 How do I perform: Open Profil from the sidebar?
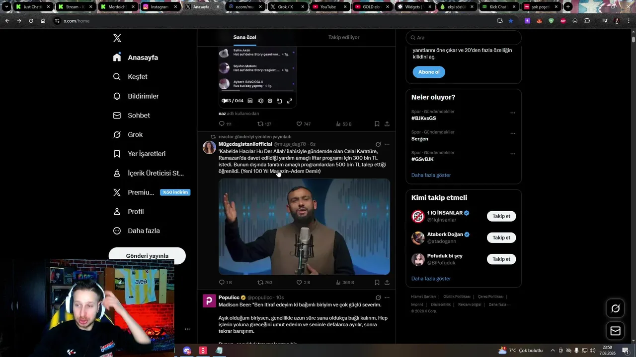tap(129, 211)
